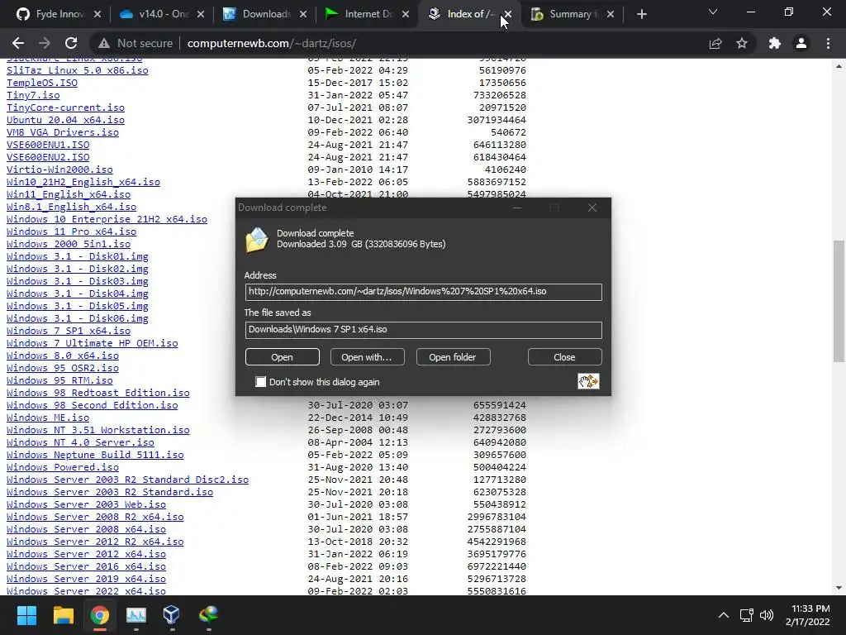Click the address bar URL
The height and width of the screenshot is (635, 846).
coord(271,43)
